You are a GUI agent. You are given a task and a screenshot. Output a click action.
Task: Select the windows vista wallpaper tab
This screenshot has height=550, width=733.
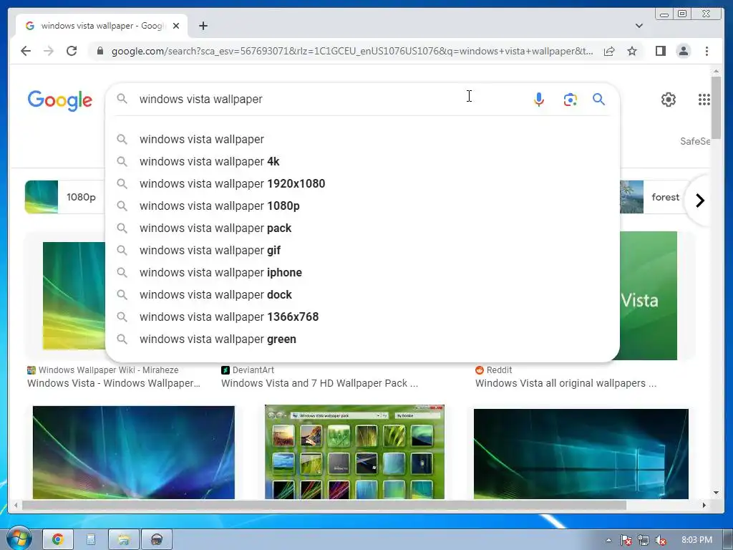102,26
